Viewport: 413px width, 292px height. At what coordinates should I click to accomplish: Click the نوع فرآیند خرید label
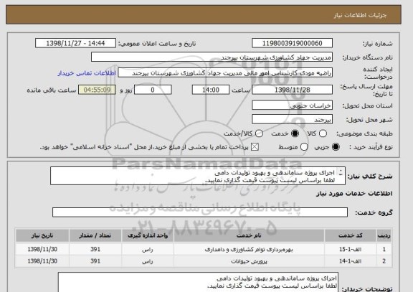coord(371,147)
